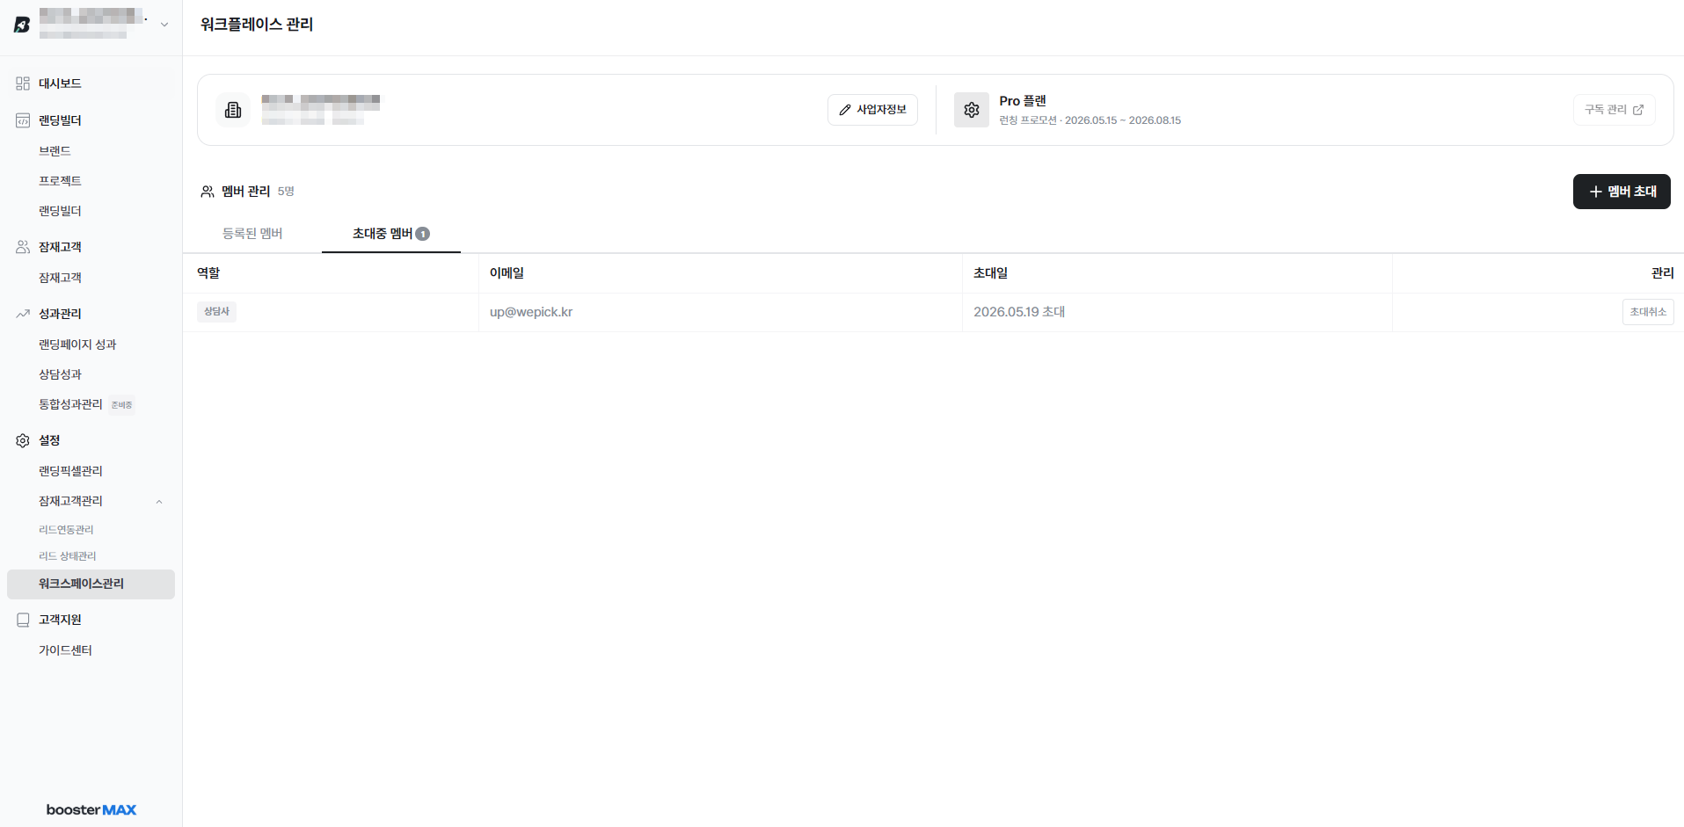Click the 이메일 column header
The image size is (1684, 827).
pos(507,273)
